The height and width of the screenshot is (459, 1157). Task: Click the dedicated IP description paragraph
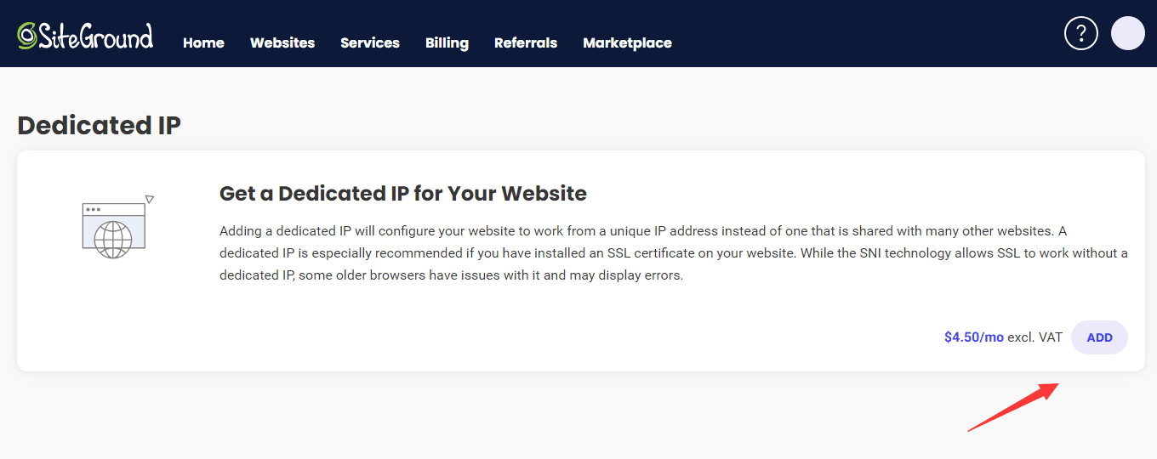pyautogui.click(x=672, y=253)
